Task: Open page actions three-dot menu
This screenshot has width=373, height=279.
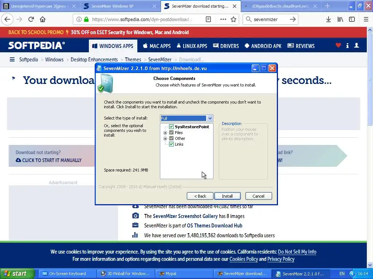Action: 223,19
